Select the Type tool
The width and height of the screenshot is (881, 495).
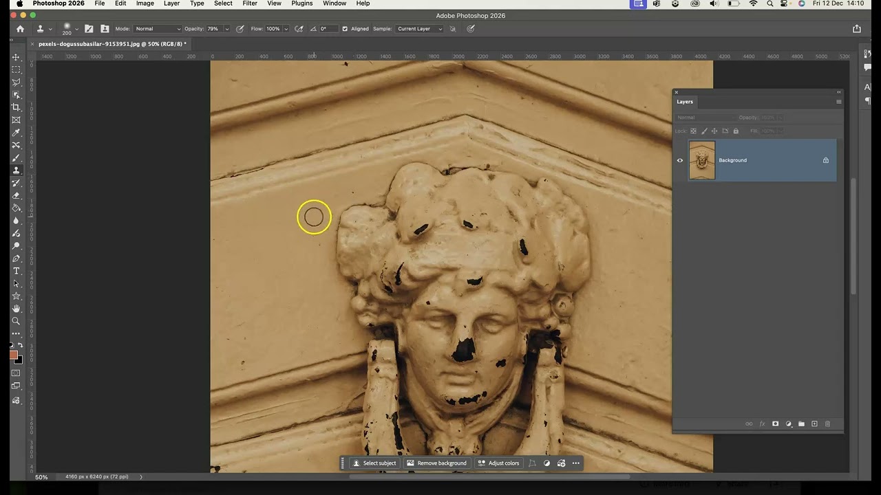[17, 271]
